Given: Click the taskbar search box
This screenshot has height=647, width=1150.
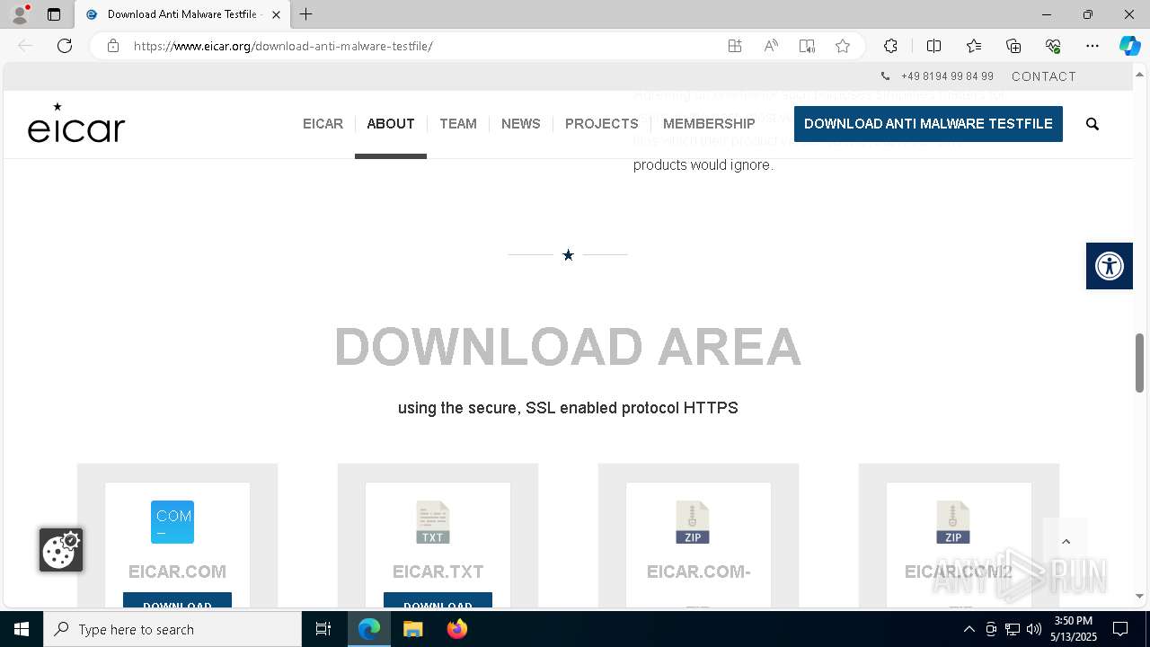Looking at the screenshot, I should pyautogui.click(x=172, y=629).
